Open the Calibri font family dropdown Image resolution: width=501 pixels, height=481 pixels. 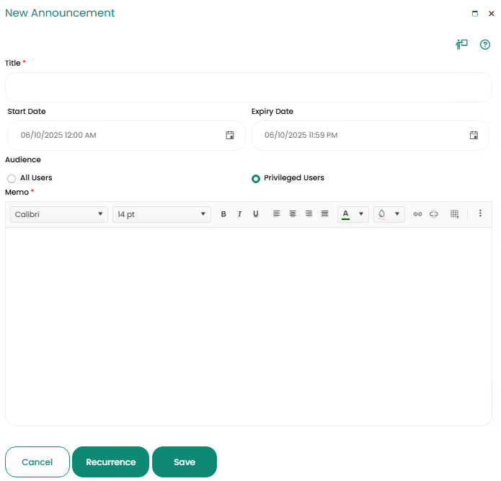59,214
